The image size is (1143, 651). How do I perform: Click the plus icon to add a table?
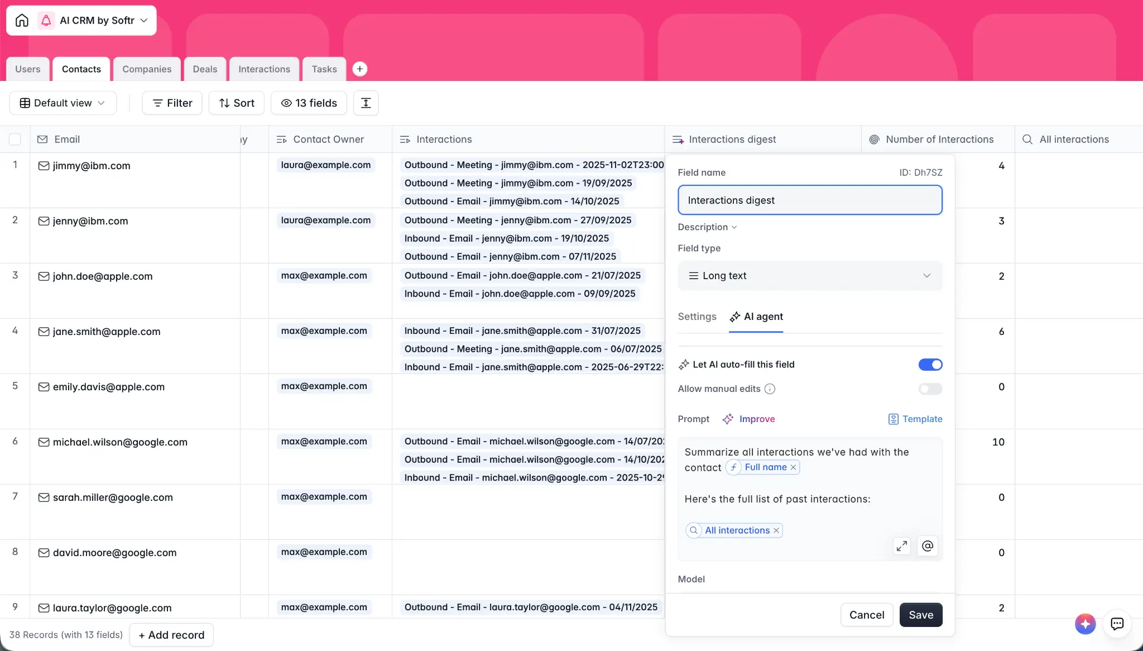coord(360,69)
